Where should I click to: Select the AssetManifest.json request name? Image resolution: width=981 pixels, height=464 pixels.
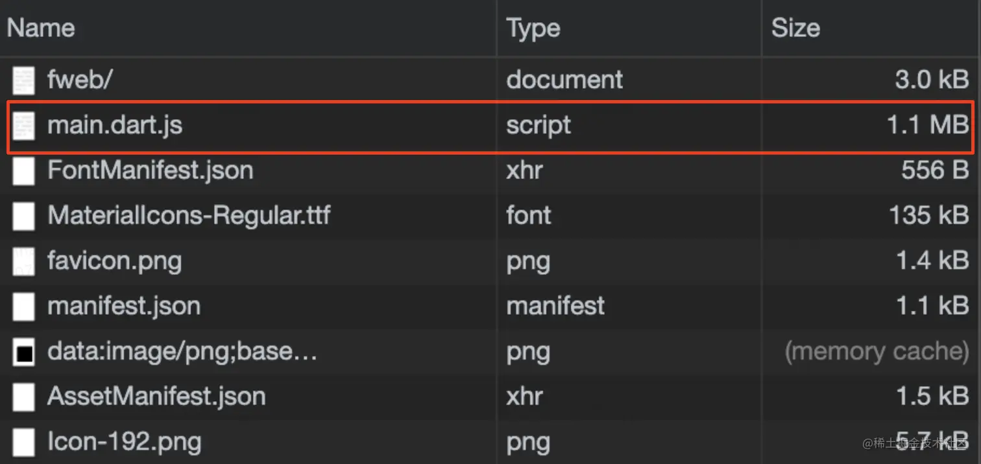tap(156, 397)
